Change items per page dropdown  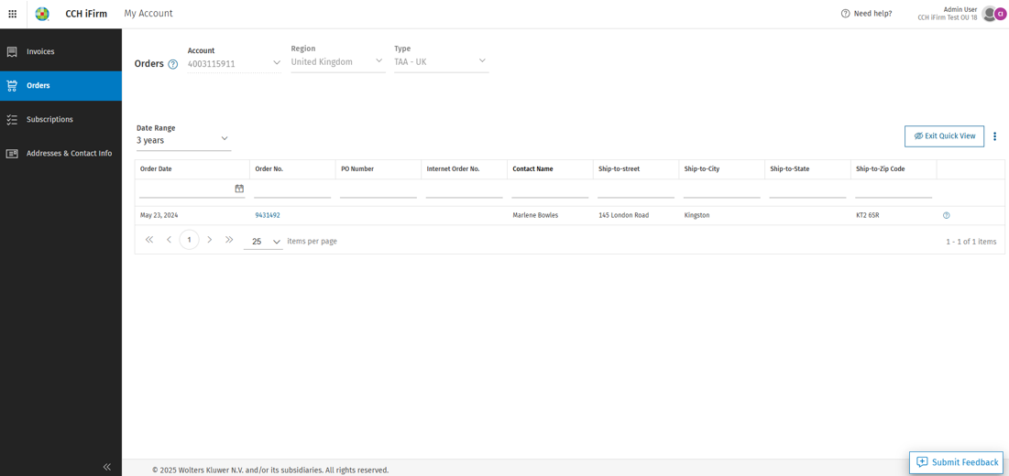tap(263, 242)
